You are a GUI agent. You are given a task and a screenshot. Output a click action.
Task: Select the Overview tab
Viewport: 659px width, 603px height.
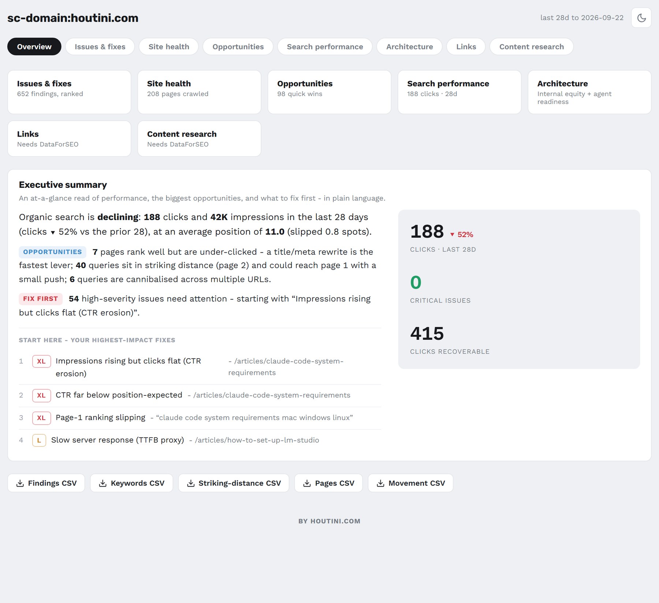[34, 46]
